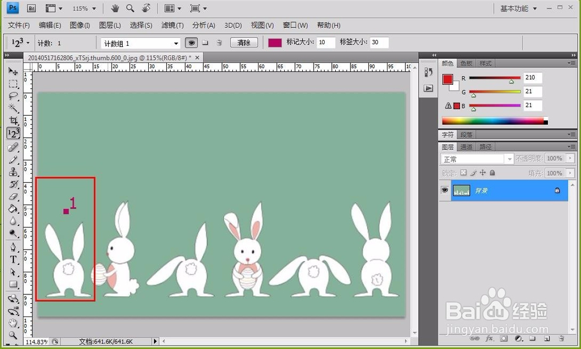
Task: Click the new adjustment layer button
Action: (x=518, y=338)
